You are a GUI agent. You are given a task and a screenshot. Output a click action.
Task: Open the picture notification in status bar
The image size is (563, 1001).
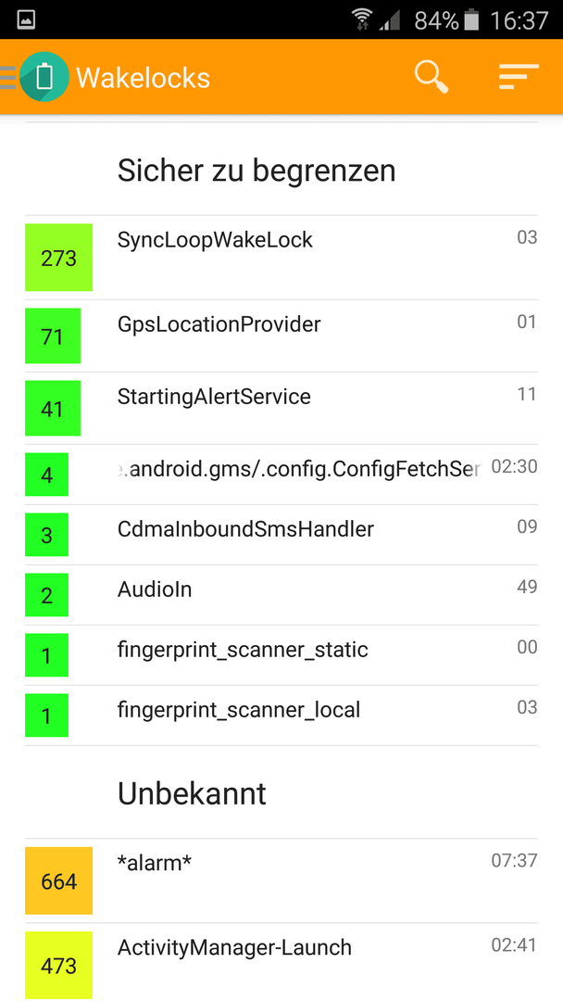click(26, 19)
